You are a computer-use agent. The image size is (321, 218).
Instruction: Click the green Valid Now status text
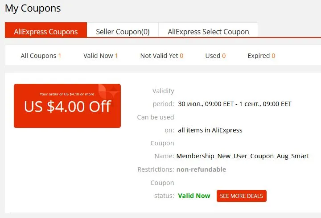[x=194, y=196]
